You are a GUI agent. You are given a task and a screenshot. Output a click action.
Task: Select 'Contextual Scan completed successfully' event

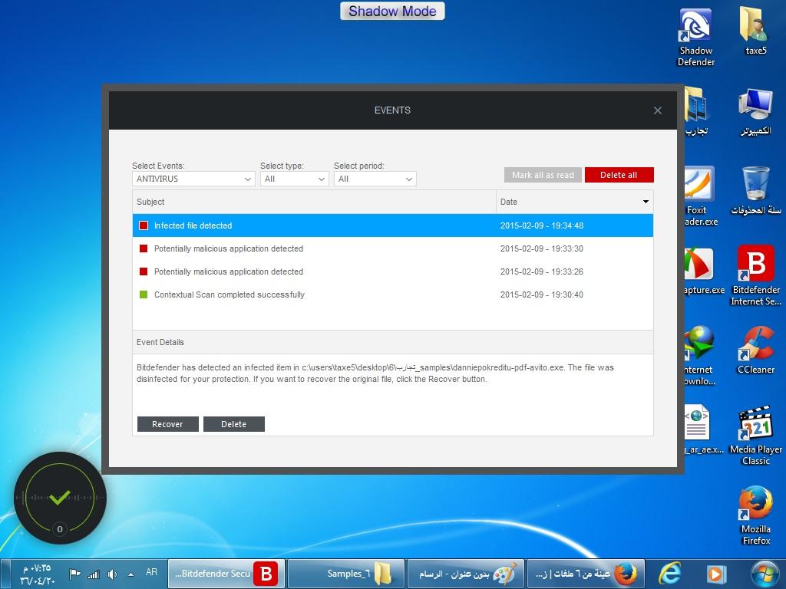pos(393,294)
